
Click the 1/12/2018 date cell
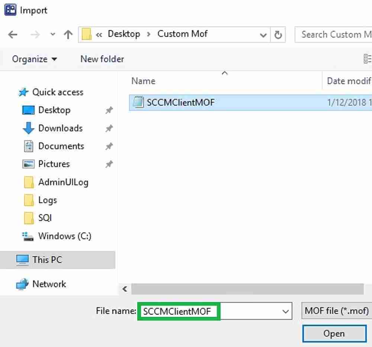349,102
